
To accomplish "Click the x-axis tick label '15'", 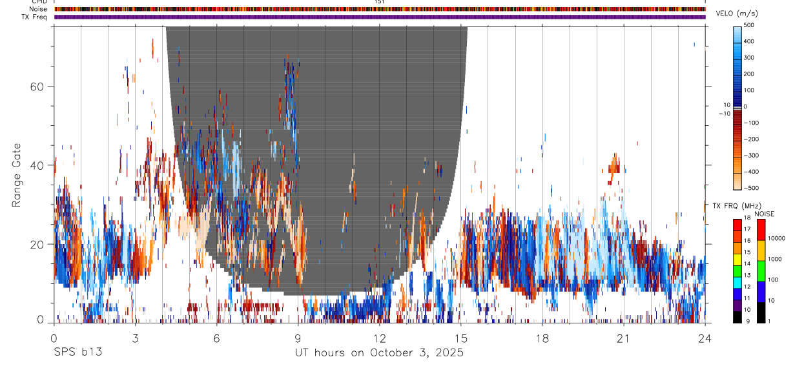I will (x=460, y=338).
